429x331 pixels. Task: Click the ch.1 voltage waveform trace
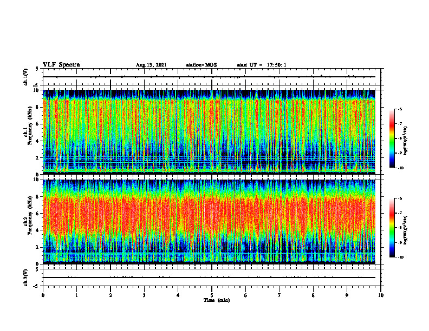[209, 77]
